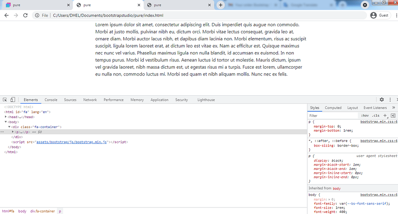
Task: Switch to the Event Listeners tab
Action: click(x=375, y=108)
